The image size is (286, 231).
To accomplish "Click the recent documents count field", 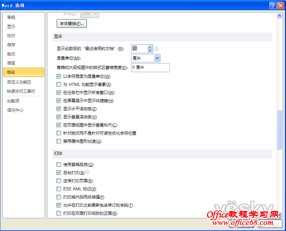I will click(140, 49).
